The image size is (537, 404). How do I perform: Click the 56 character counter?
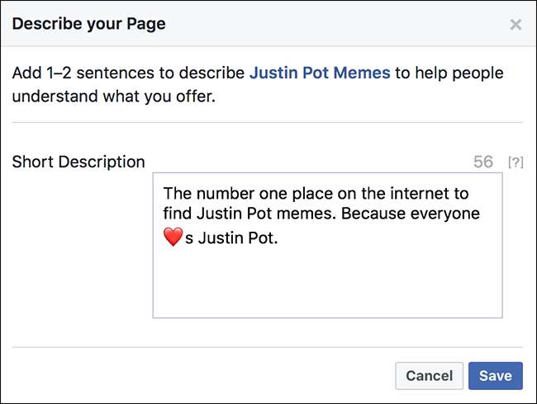(483, 162)
